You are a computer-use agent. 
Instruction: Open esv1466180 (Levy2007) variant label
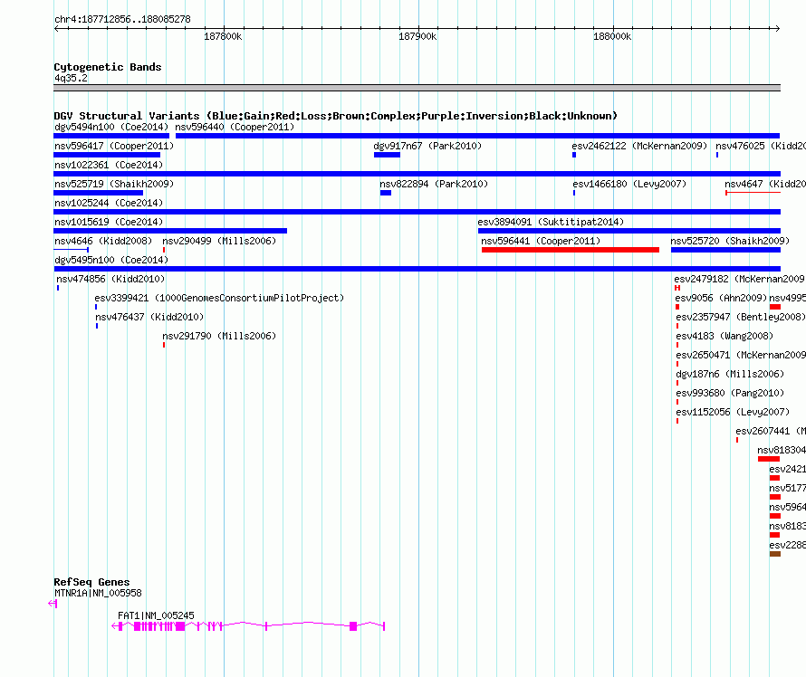tap(629, 184)
